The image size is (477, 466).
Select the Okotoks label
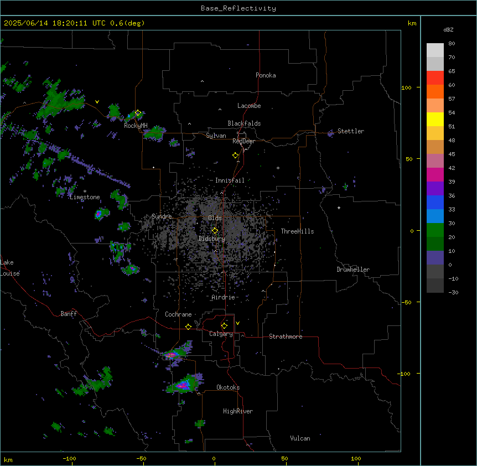point(228,387)
